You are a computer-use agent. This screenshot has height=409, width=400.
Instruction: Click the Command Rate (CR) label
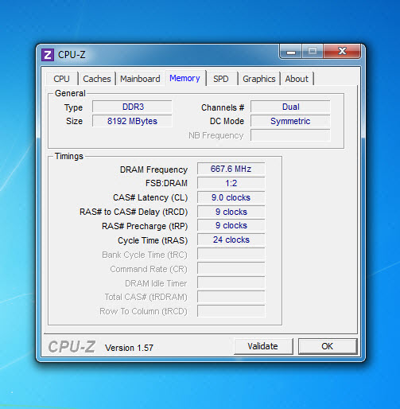pyautogui.click(x=149, y=269)
